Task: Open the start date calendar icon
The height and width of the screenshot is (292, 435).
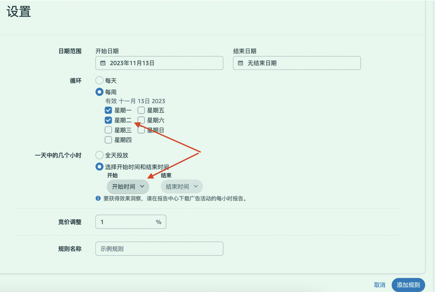Action: 103,63
